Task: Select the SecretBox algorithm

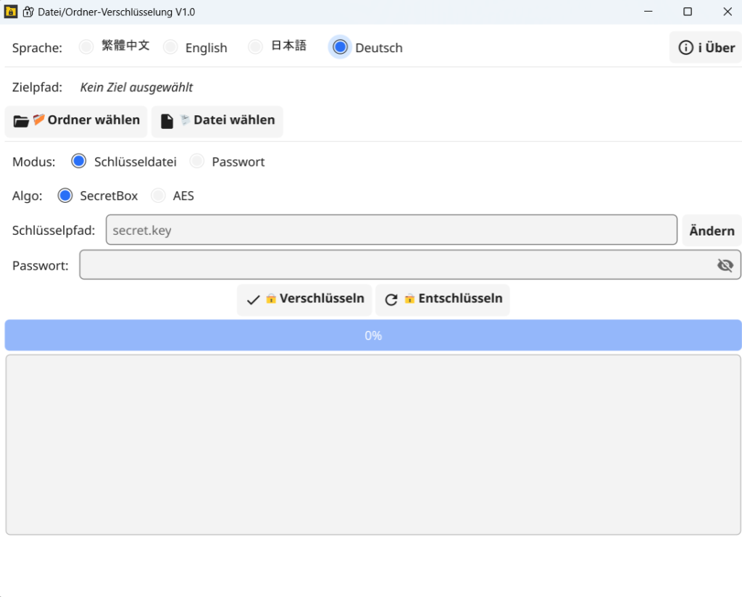Action: click(x=65, y=196)
